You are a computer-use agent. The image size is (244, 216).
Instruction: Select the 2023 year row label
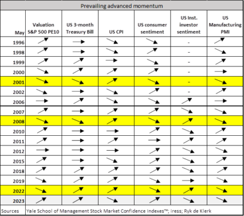(x=19, y=201)
